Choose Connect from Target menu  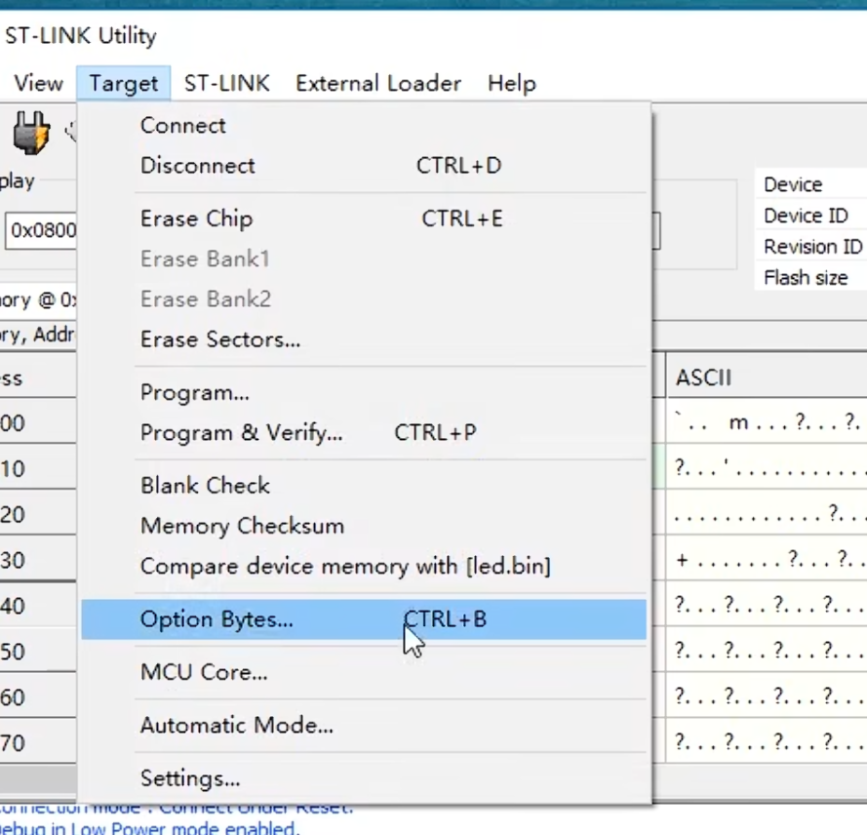pyautogui.click(x=363, y=126)
